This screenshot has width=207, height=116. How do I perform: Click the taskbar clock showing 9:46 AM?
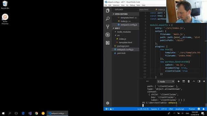tap(195, 113)
